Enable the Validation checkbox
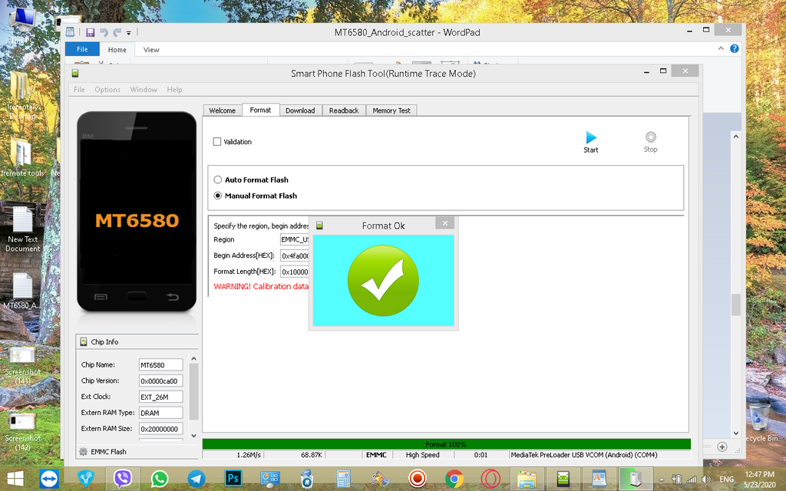Screen dimensions: 786x491 click(x=217, y=142)
